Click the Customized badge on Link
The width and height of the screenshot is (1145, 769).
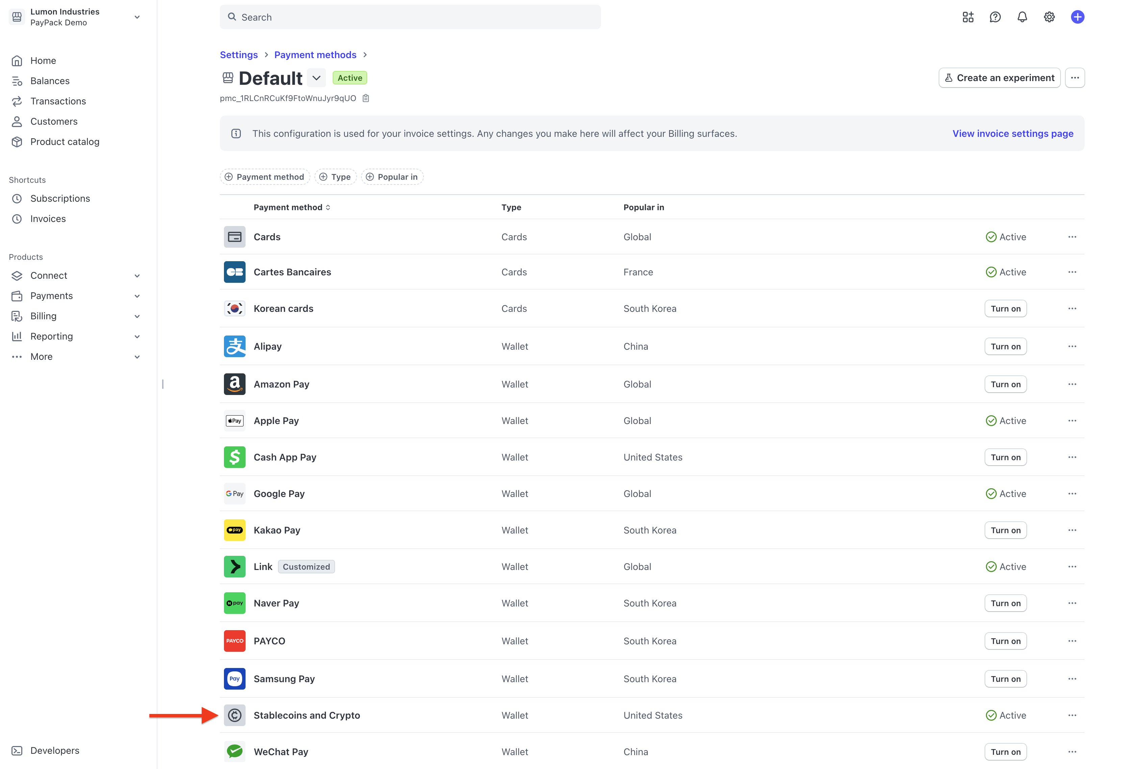[x=306, y=567]
